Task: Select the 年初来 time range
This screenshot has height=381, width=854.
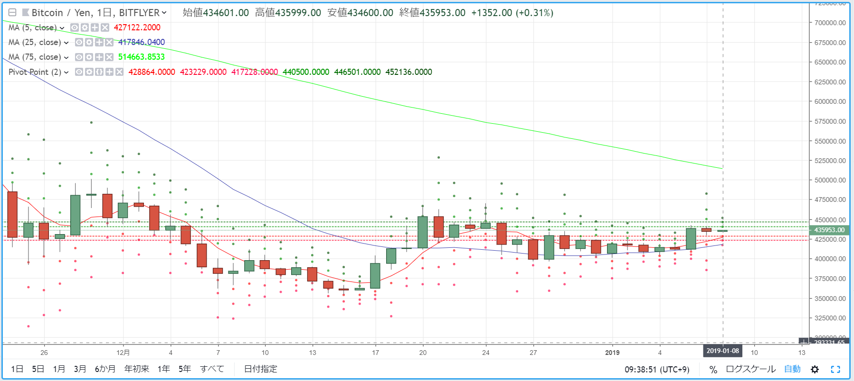Action: 137,369
